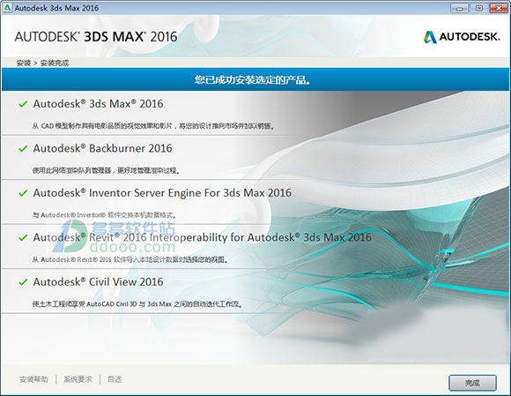Screen dimensions: 511x396
Task: Open the 自述 readme link
Action: [x=115, y=379]
